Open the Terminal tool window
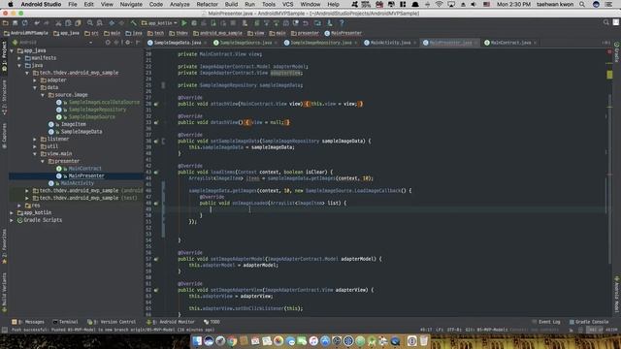621x349 pixels. coord(65,322)
